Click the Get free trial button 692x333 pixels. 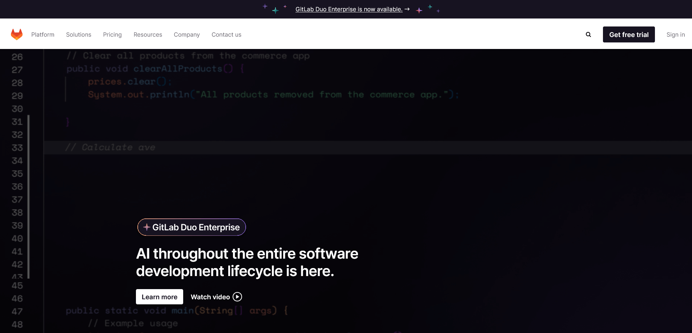coord(629,34)
